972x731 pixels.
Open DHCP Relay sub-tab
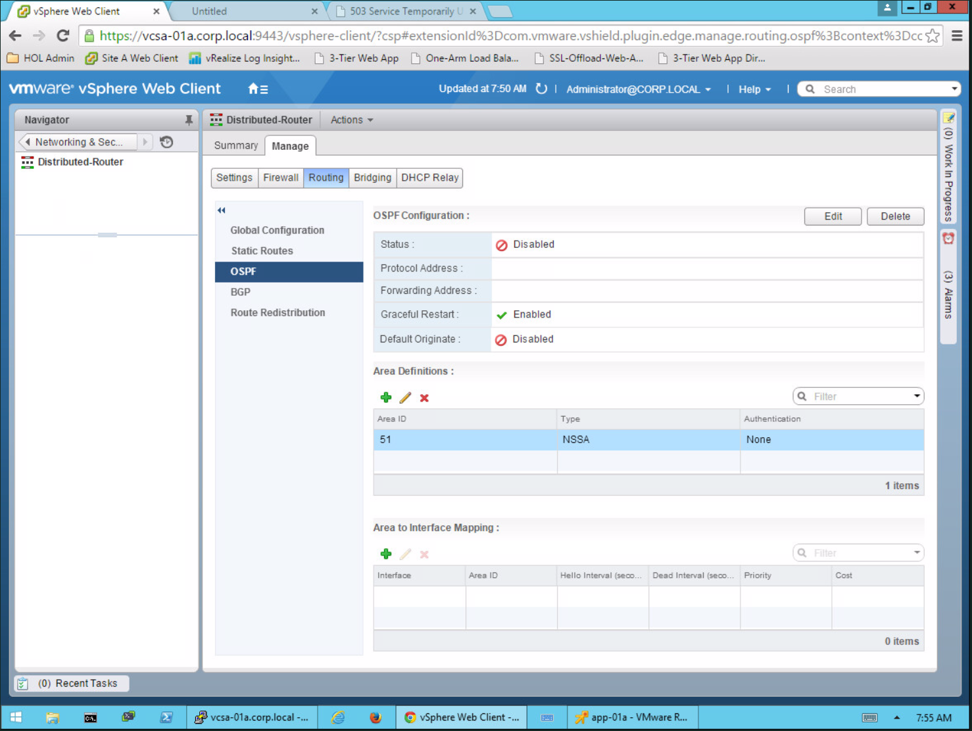coord(430,177)
